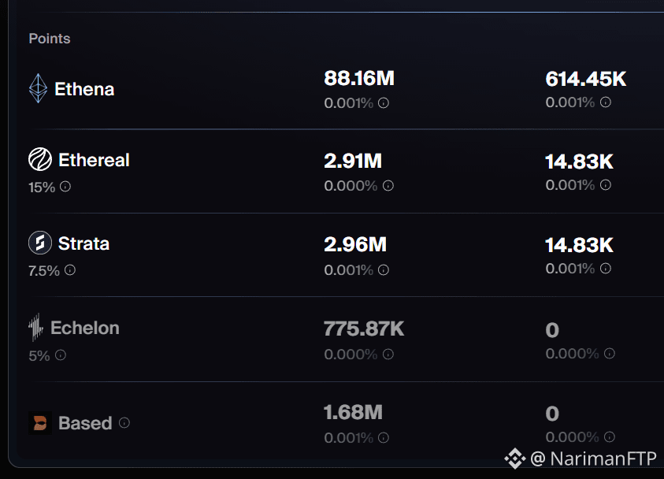The height and width of the screenshot is (479, 664).
Task: Click the Based orange logo icon
Action: [x=40, y=423]
